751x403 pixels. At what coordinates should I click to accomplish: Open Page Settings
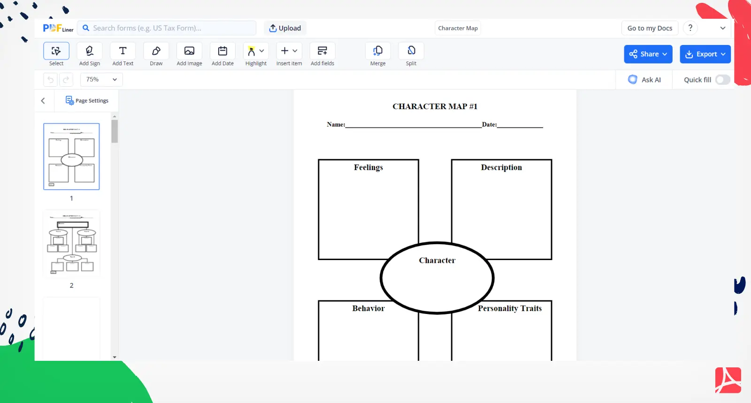[x=87, y=101]
